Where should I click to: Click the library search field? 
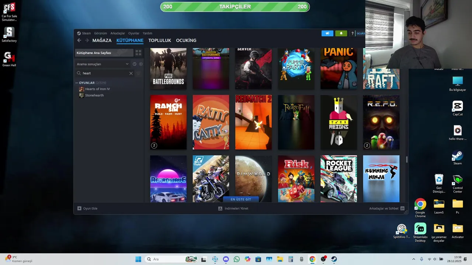[x=105, y=73]
